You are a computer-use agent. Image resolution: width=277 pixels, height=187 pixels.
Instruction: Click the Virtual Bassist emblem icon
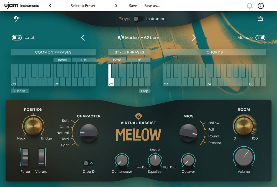coord(138,116)
